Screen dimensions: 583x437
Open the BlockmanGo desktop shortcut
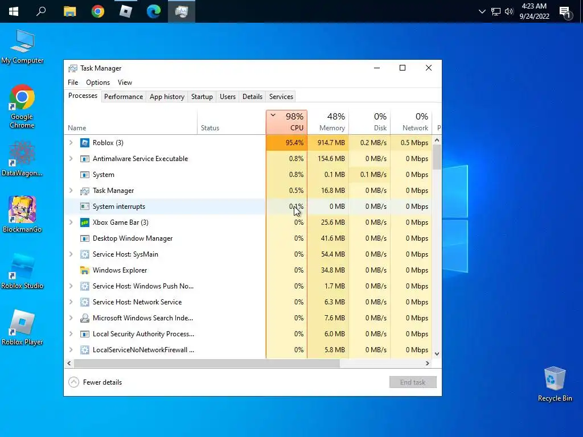point(22,215)
